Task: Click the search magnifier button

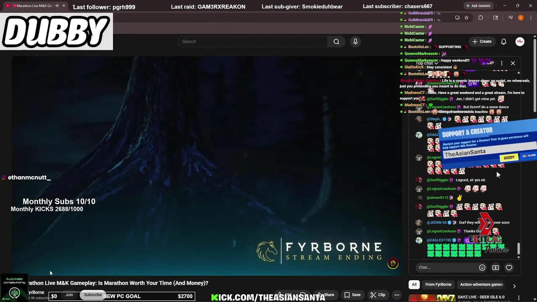Action: pos(336,42)
